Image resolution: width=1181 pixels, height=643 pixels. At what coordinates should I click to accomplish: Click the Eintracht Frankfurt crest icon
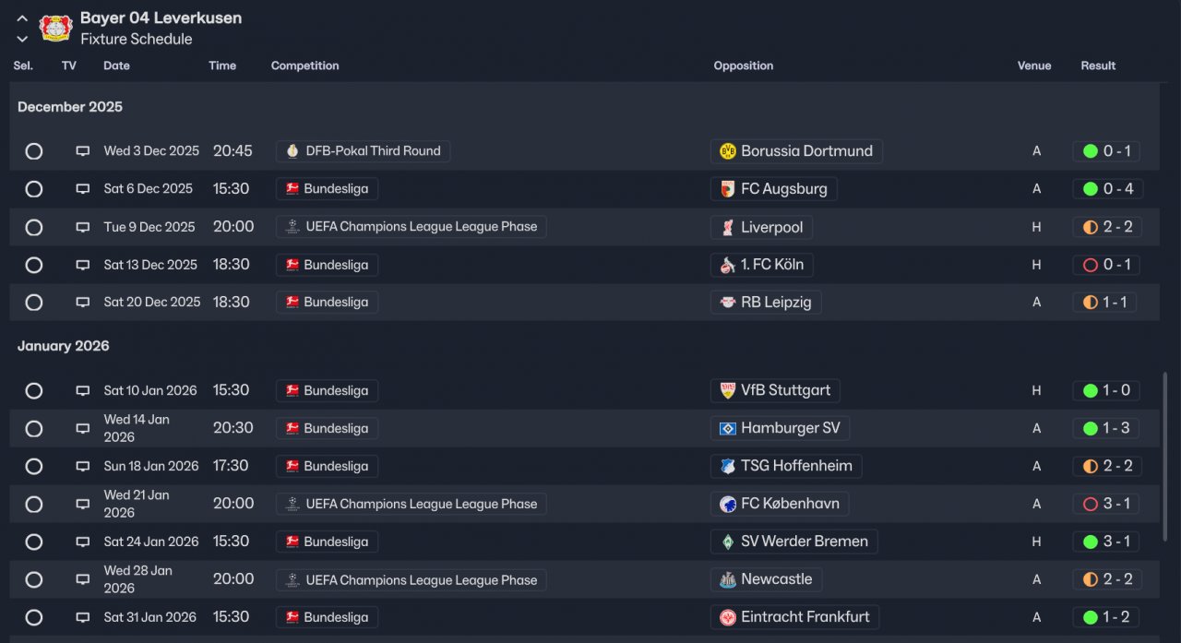[727, 617]
